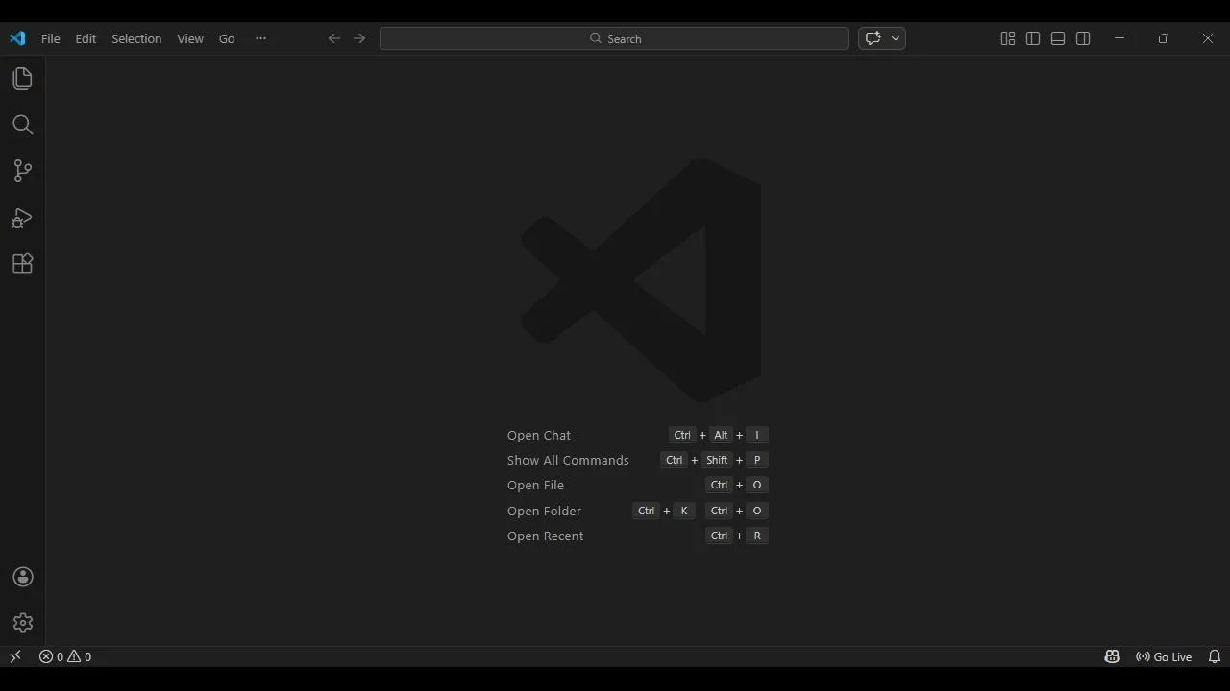Open the warnings count in status bar
The height and width of the screenshot is (691, 1230).
80,656
